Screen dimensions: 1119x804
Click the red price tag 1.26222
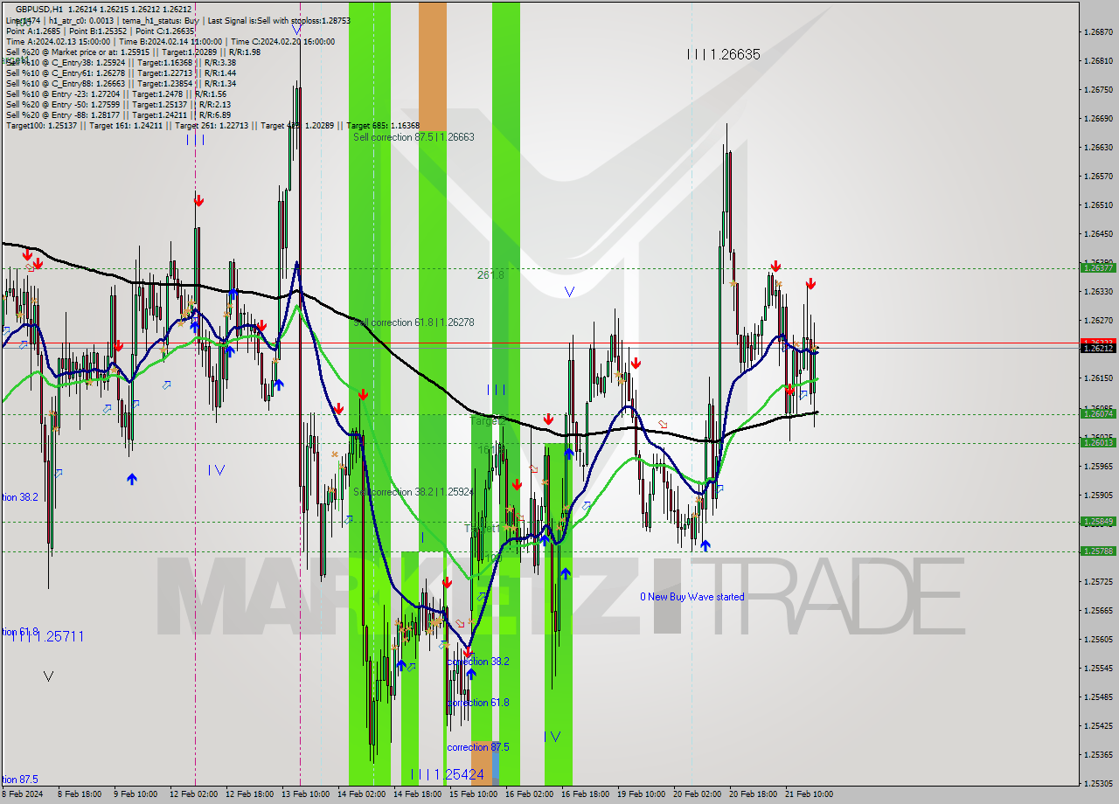(1099, 343)
